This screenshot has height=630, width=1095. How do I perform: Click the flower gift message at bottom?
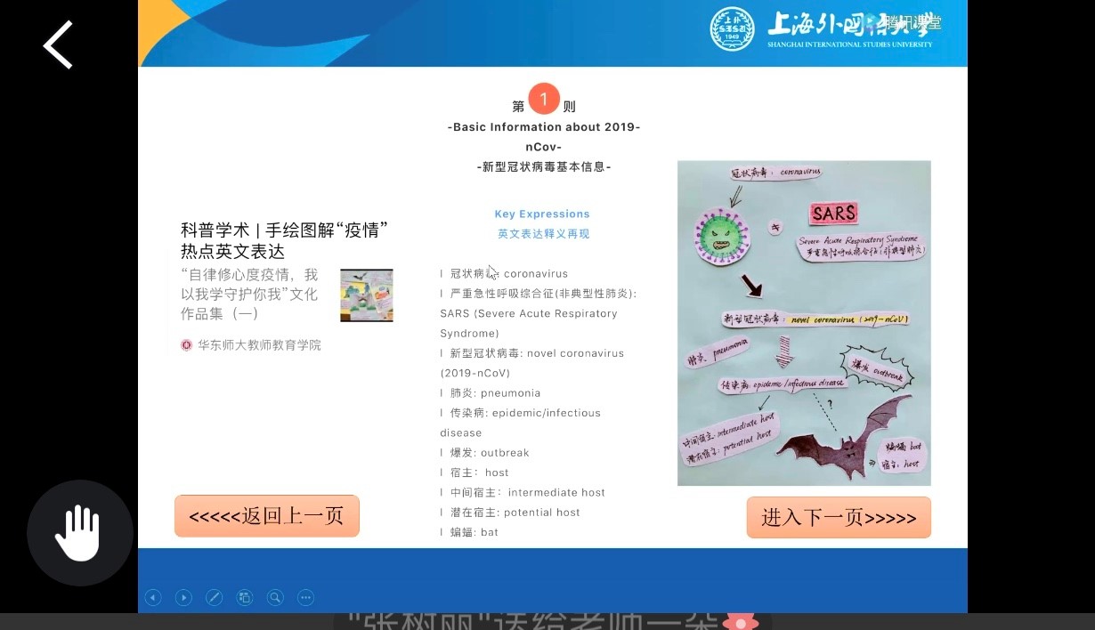pyautogui.click(x=552, y=622)
